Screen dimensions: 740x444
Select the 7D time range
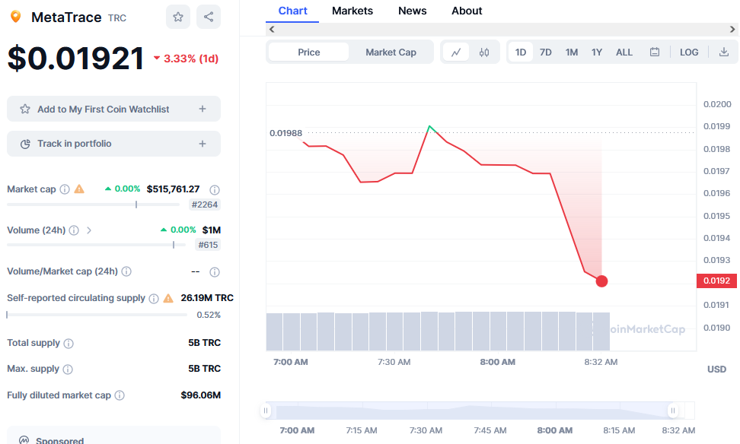[546, 52]
